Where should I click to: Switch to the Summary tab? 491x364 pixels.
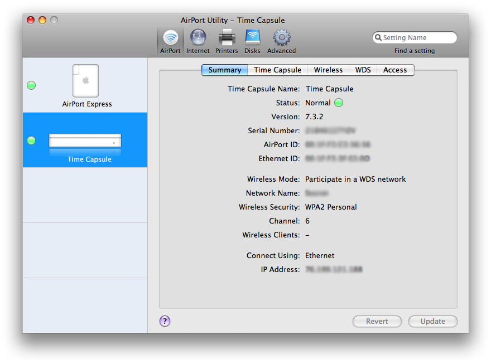pos(224,70)
